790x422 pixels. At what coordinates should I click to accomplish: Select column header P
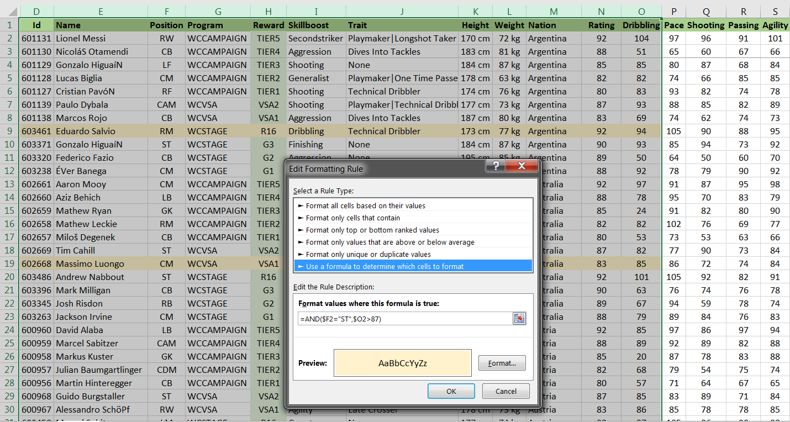pyautogui.click(x=674, y=12)
